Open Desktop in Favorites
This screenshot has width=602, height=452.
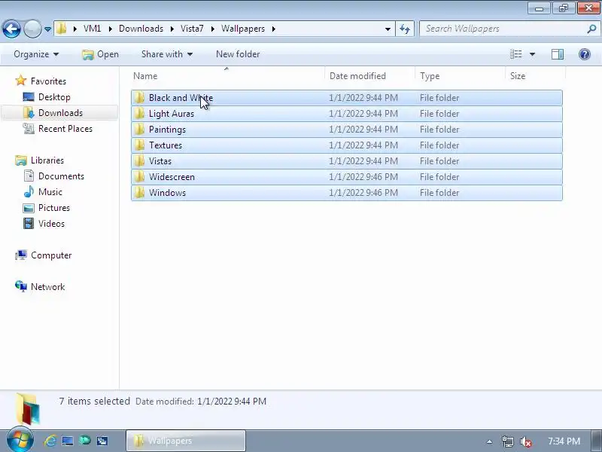(54, 97)
